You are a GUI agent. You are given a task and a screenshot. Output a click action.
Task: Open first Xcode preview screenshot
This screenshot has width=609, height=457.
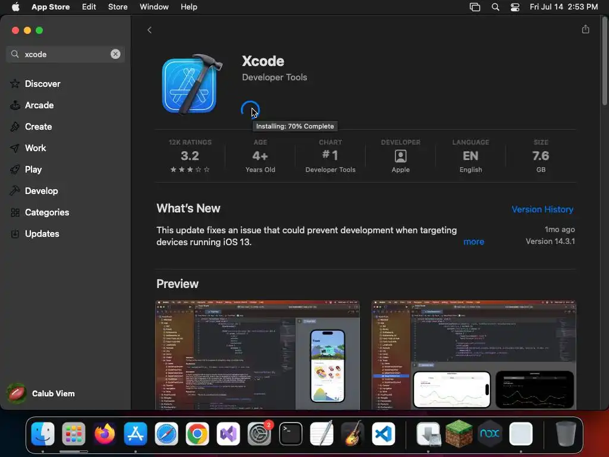258,355
